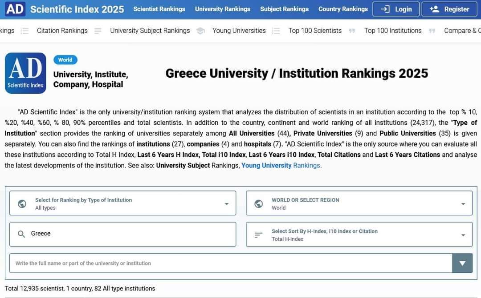Click sort lines icon in sort selector
Viewport: 481px width, 298px height.
[x=259, y=234]
